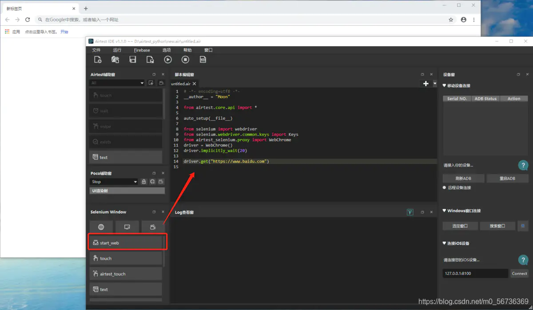Create a new script with toolbar icon
Screen dimensions: 533x310
[x=98, y=60]
